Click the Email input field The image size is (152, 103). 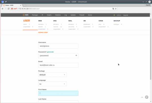click(x=58, y=65)
